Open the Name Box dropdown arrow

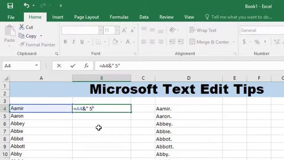(36, 65)
